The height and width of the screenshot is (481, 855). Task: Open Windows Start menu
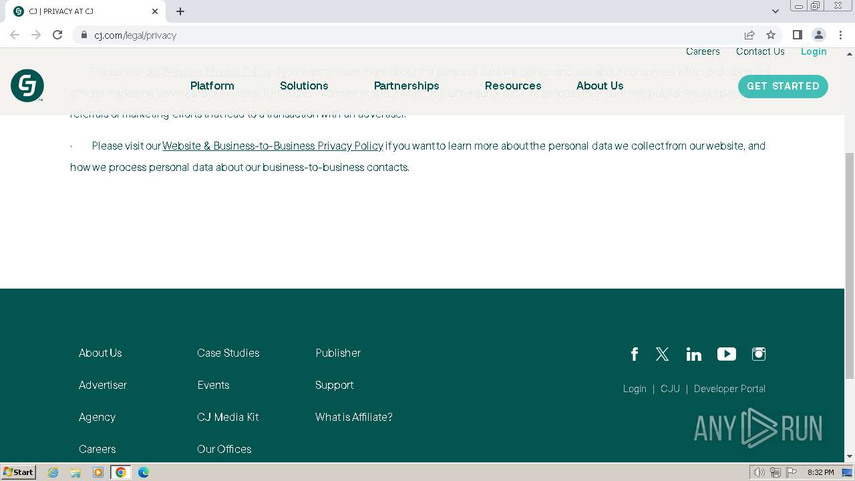click(19, 472)
